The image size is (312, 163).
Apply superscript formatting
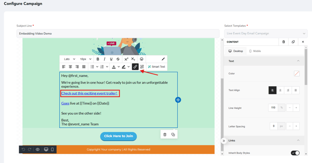[127, 59]
